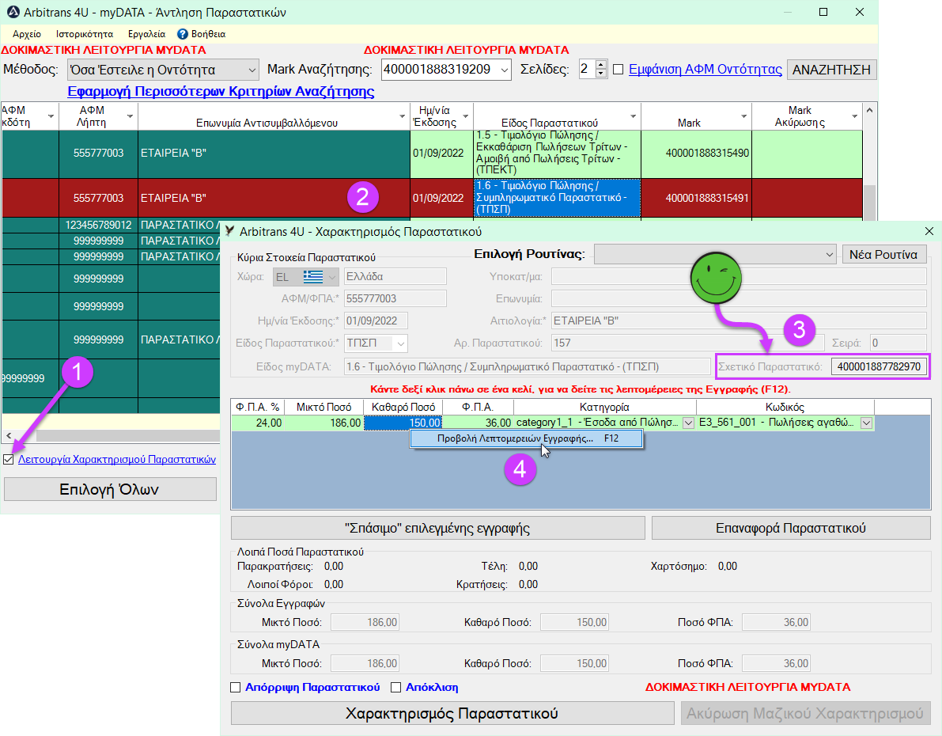Viewport: 942px width, 736px height.
Task: Open the Ιστορικότητα menu
Action: (85, 34)
